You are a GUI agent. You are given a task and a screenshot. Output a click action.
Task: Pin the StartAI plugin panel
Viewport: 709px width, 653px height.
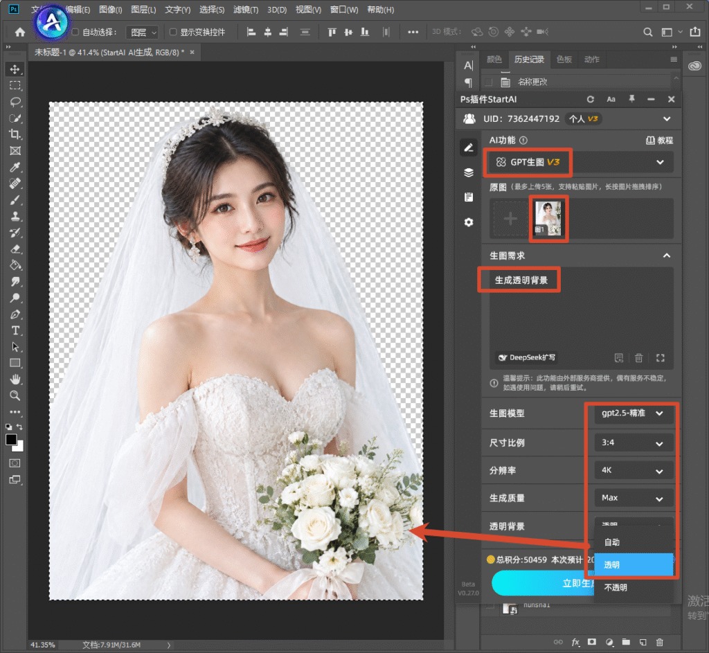click(631, 99)
